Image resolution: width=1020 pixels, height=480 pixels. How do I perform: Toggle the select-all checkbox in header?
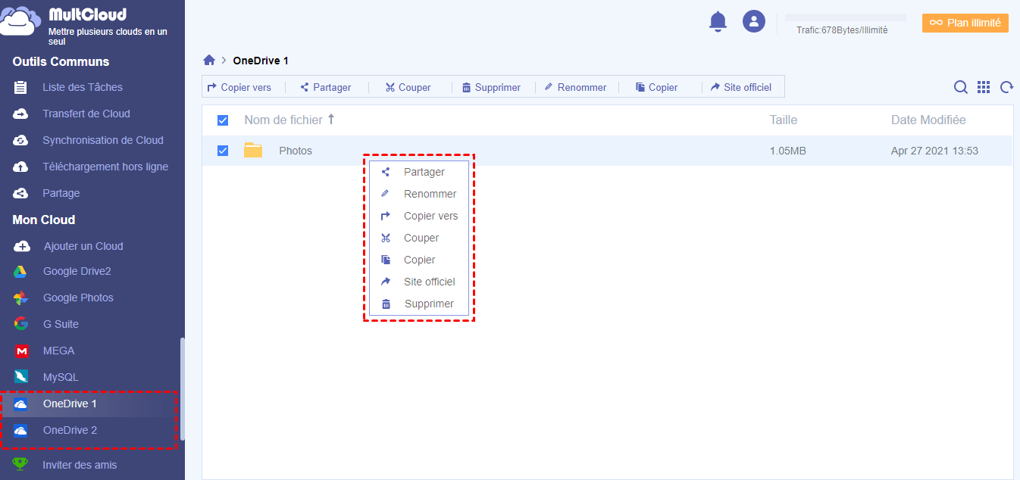click(x=223, y=120)
